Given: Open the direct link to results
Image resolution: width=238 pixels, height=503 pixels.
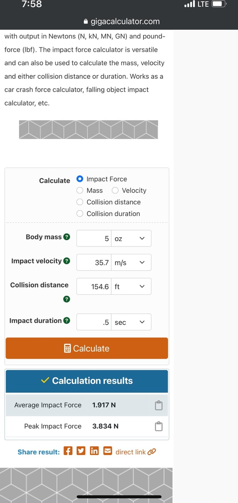Looking at the screenshot, I should [135, 452].
